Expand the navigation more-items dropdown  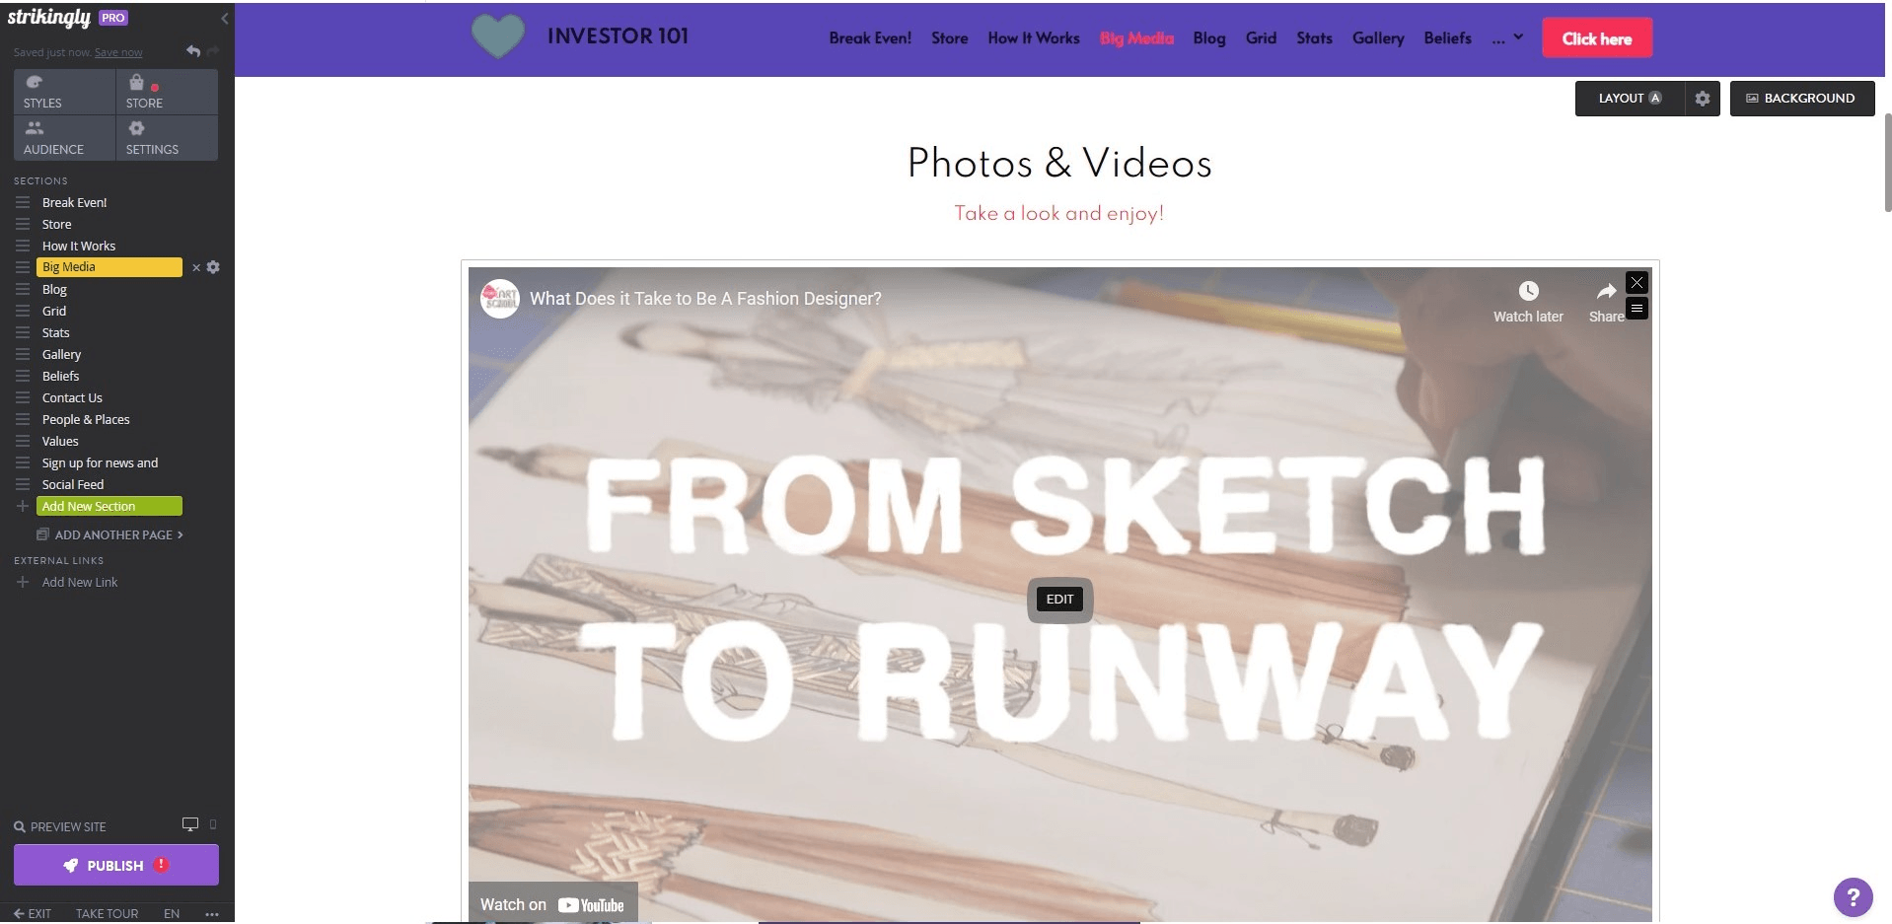(1507, 38)
